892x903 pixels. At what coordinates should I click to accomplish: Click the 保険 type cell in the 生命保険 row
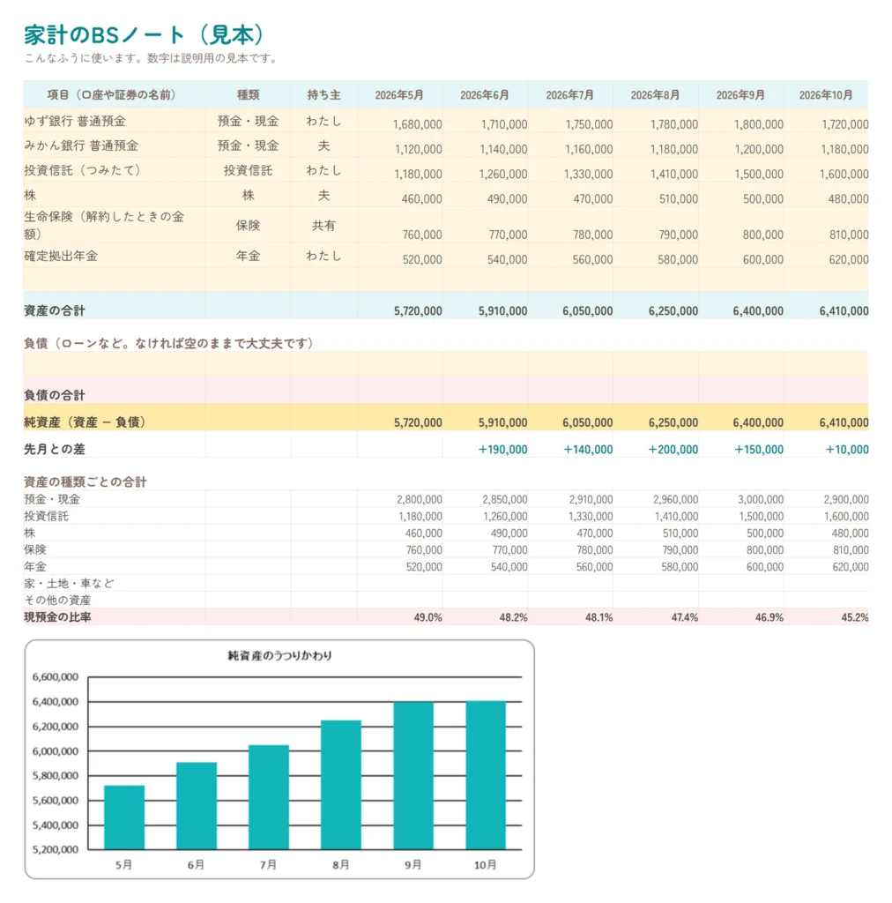(x=248, y=226)
